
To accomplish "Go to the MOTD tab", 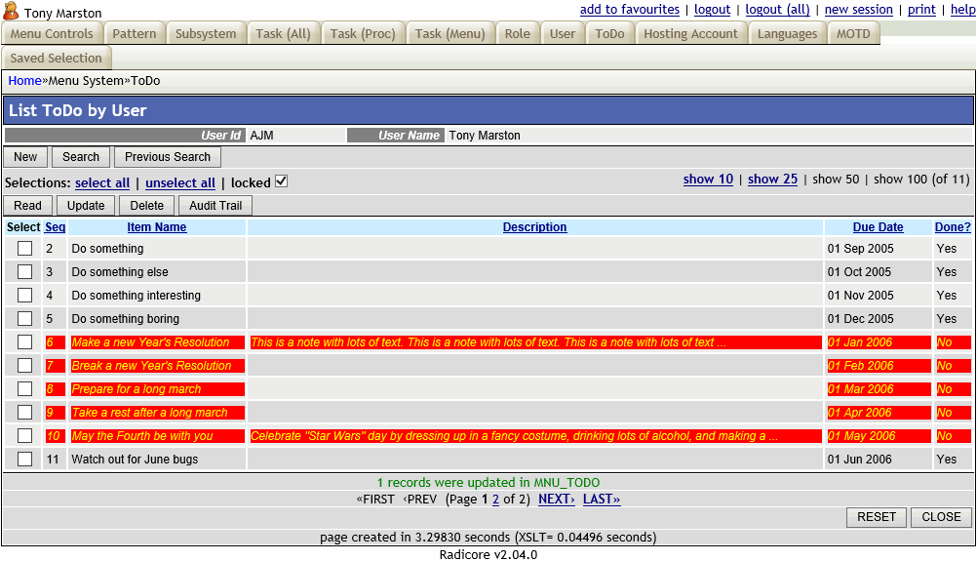I will pos(853,33).
